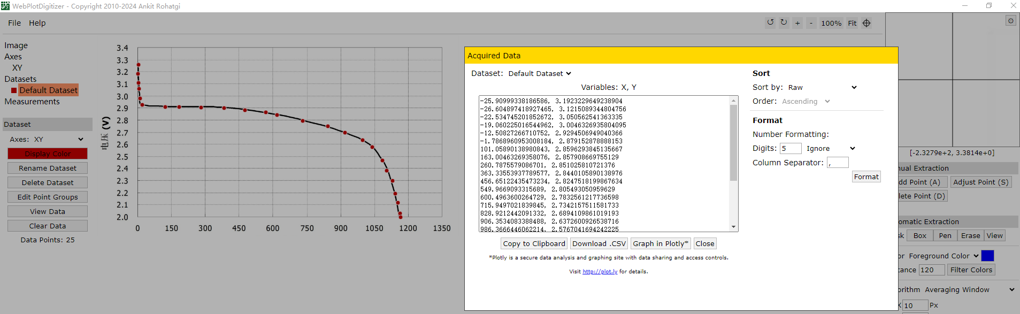Toggle the crosshair extended cursor icon
The image size is (1020, 314).
click(866, 23)
